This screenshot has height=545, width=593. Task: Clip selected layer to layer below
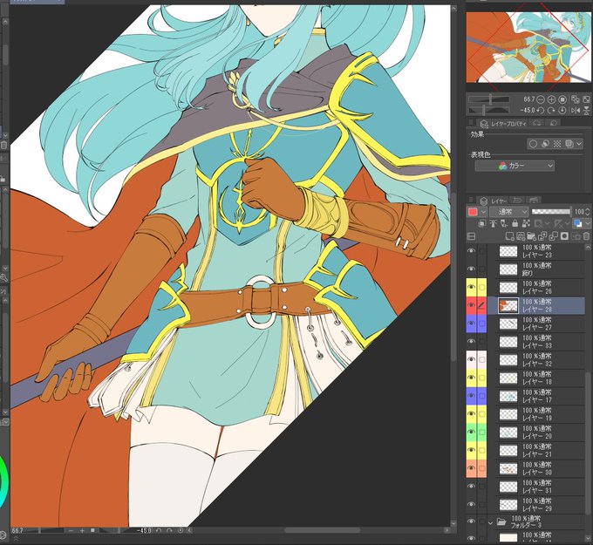pyautogui.click(x=482, y=224)
